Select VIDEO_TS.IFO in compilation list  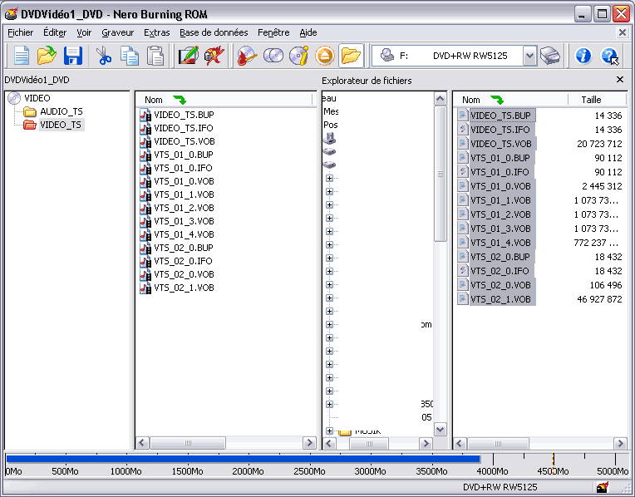pyautogui.click(x=184, y=128)
